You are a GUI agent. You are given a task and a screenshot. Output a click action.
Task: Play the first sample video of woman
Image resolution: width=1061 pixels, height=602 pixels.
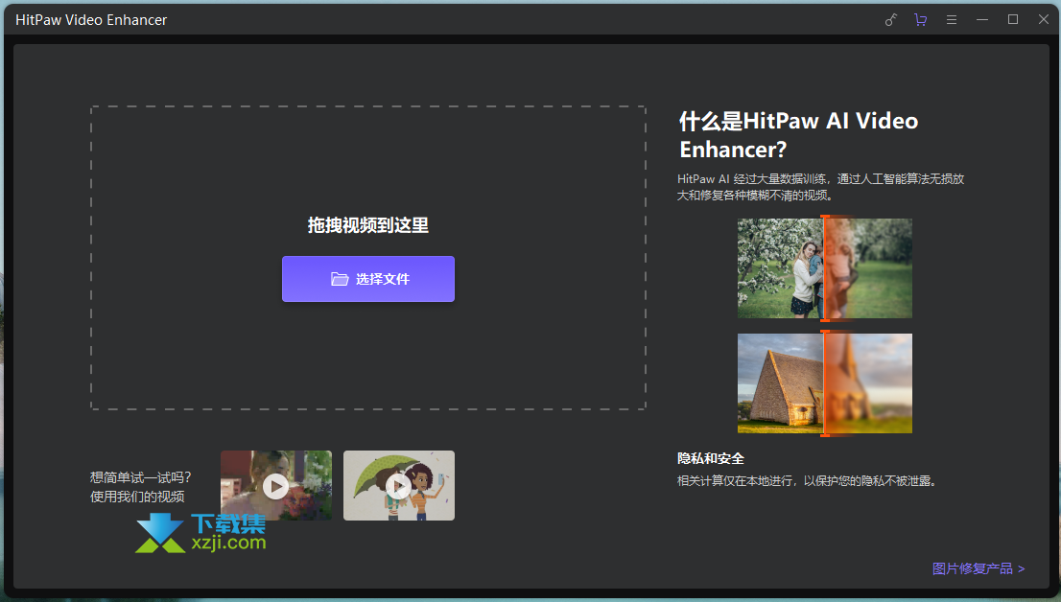[276, 486]
